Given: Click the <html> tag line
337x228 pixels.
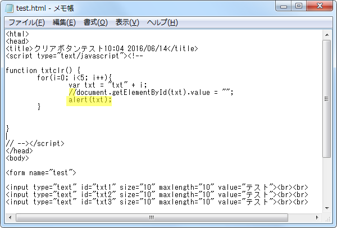Looking at the screenshot, I should coord(17,34).
